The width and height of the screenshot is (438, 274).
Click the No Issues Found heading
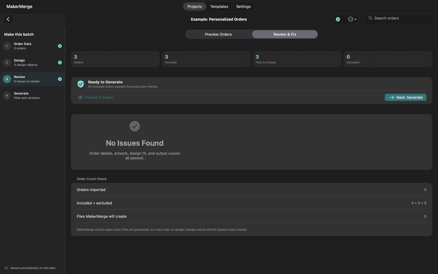pyautogui.click(x=135, y=143)
